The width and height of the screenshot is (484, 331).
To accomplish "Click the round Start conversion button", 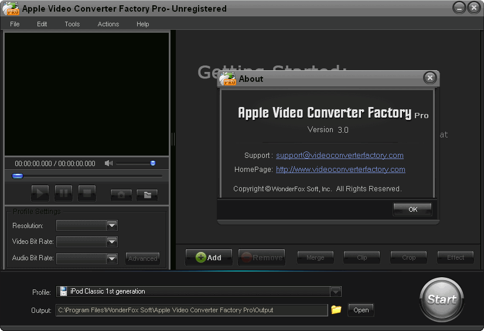I will 442,299.
